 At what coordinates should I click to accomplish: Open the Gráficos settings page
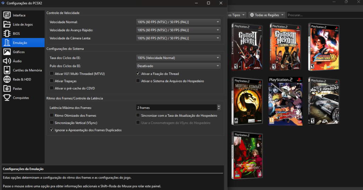click(x=23, y=52)
